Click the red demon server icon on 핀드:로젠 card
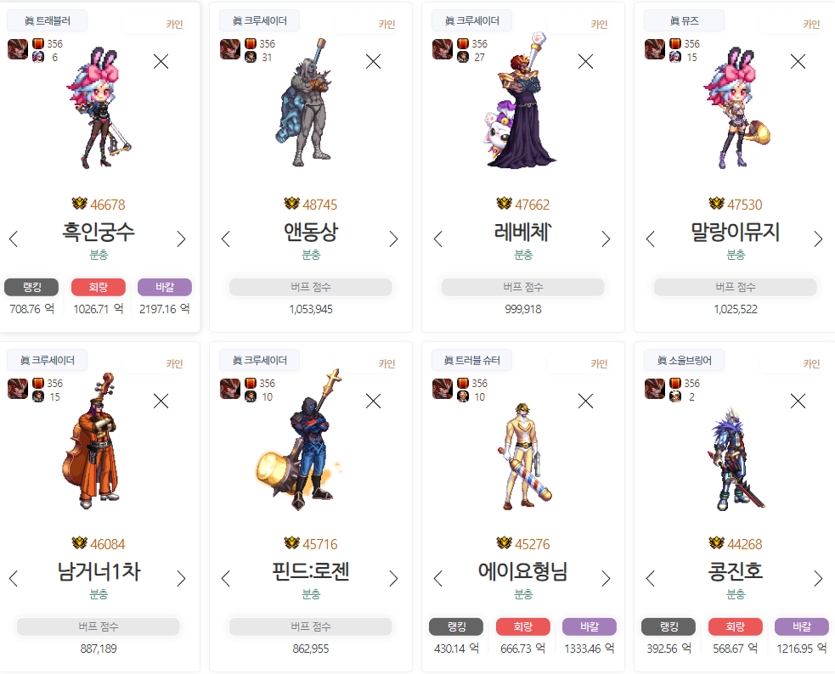The image size is (835, 674). [x=230, y=389]
